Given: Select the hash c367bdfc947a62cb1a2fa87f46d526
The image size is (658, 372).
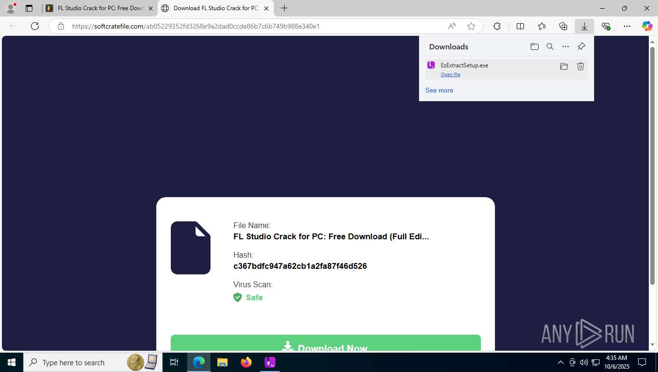Looking at the screenshot, I should point(300,266).
